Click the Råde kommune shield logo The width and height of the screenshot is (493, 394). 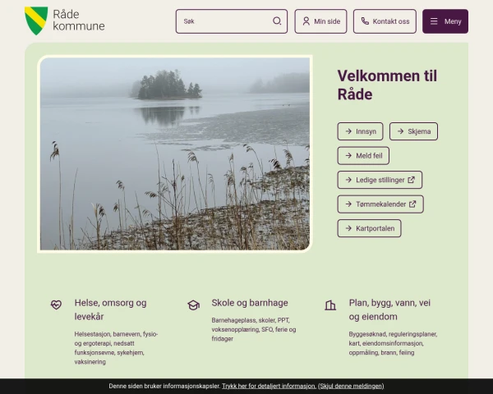coord(36,21)
